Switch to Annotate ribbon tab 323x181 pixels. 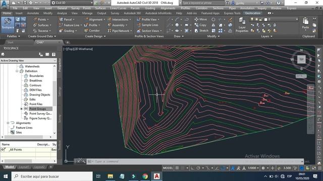tap(33, 13)
